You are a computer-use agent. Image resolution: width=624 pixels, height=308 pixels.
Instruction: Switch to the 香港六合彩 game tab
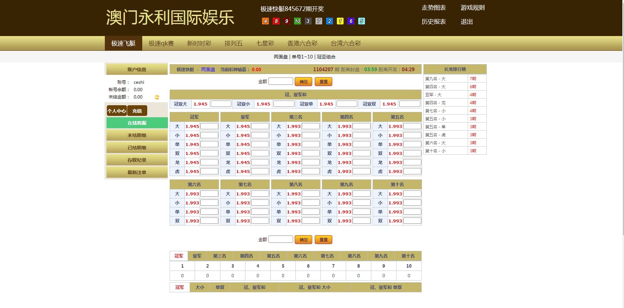(302, 43)
